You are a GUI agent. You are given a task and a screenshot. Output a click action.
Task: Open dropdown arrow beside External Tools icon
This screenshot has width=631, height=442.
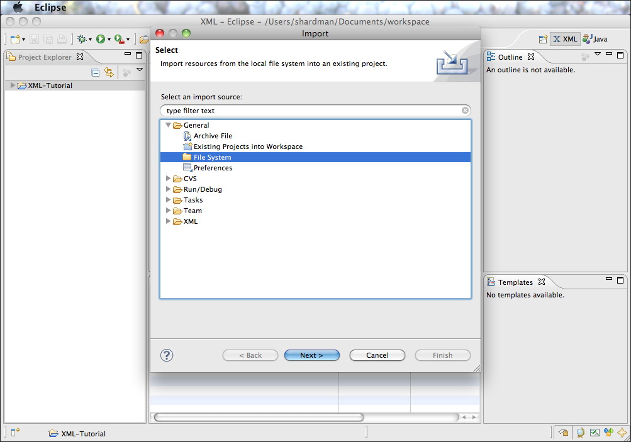coord(128,40)
